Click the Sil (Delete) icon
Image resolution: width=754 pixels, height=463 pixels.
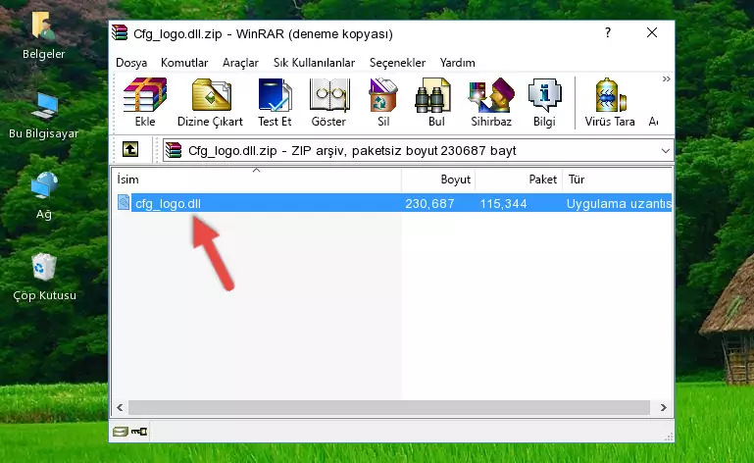(383, 103)
